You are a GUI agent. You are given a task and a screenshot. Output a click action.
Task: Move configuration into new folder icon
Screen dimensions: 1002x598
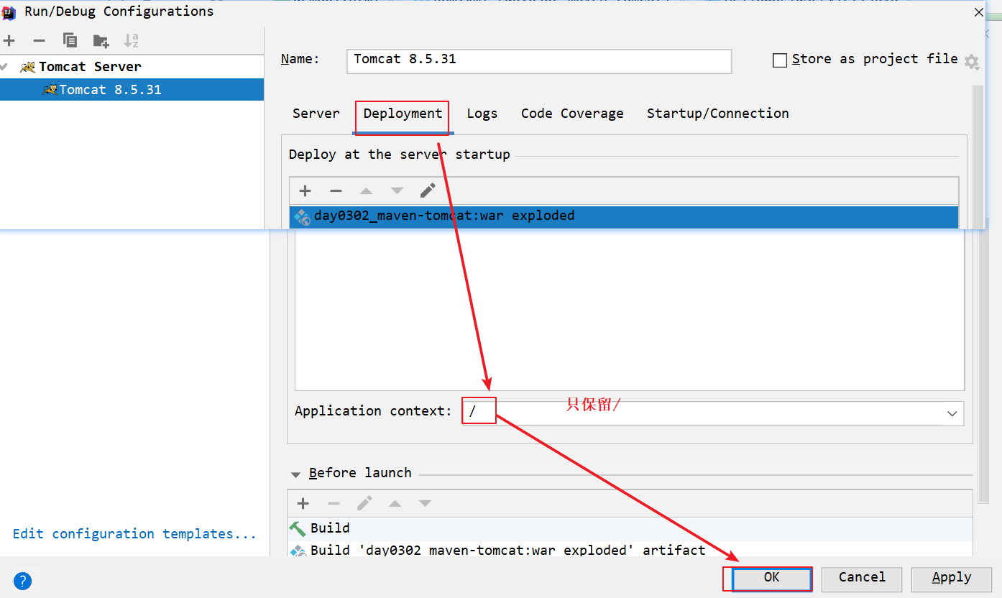101,41
